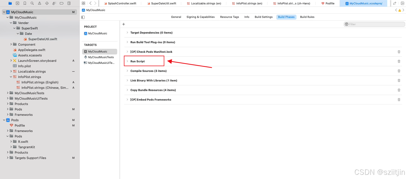
Task: Switch to the Debug navigator icon
Action: pyautogui.click(x=54, y=3)
